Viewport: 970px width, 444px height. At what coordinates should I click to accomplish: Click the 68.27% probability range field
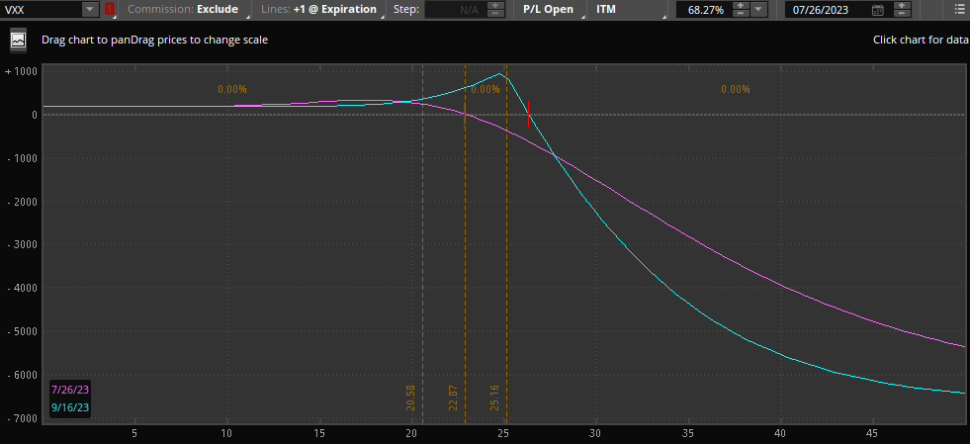701,10
